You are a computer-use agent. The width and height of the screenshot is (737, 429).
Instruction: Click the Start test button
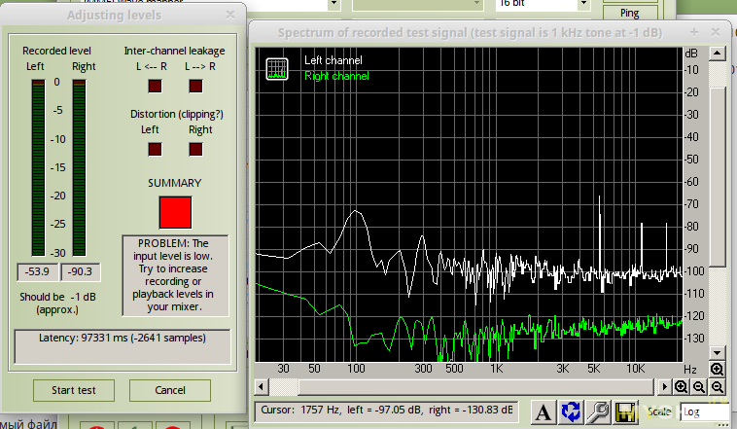[74, 390]
